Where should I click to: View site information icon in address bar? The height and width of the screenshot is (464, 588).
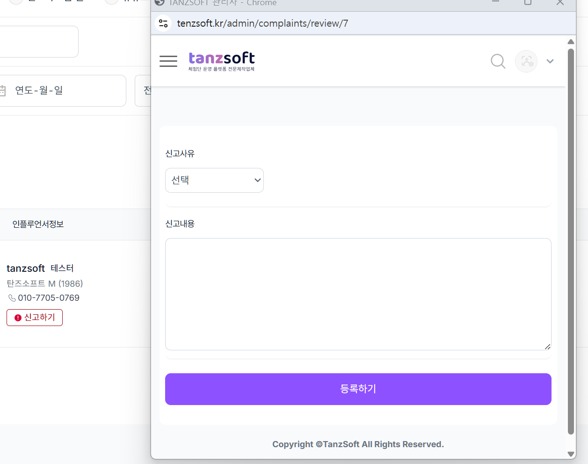[163, 23]
